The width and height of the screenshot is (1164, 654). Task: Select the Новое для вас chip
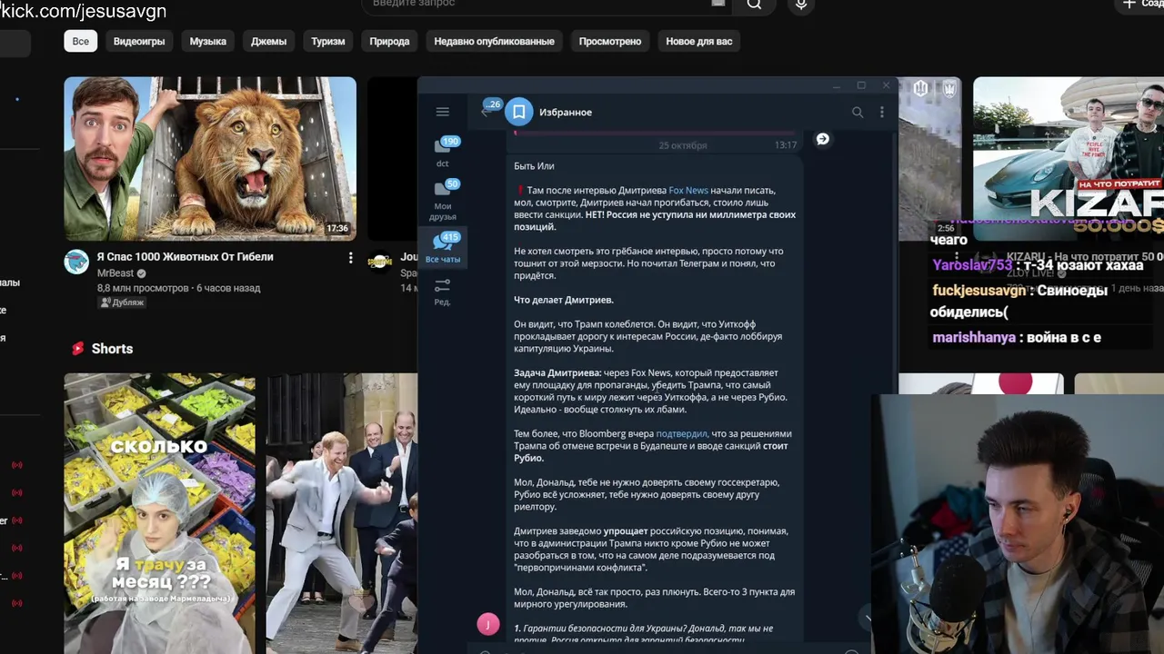pyautogui.click(x=698, y=41)
